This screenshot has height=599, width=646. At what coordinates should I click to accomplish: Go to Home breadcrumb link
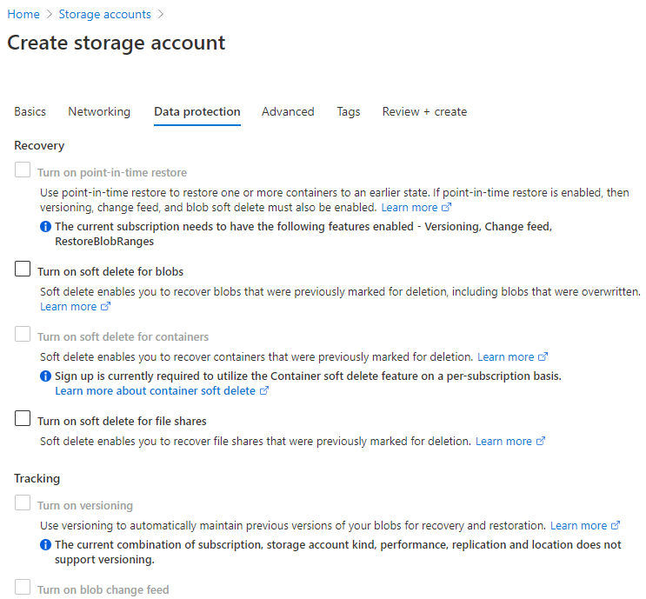click(x=23, y=15)
